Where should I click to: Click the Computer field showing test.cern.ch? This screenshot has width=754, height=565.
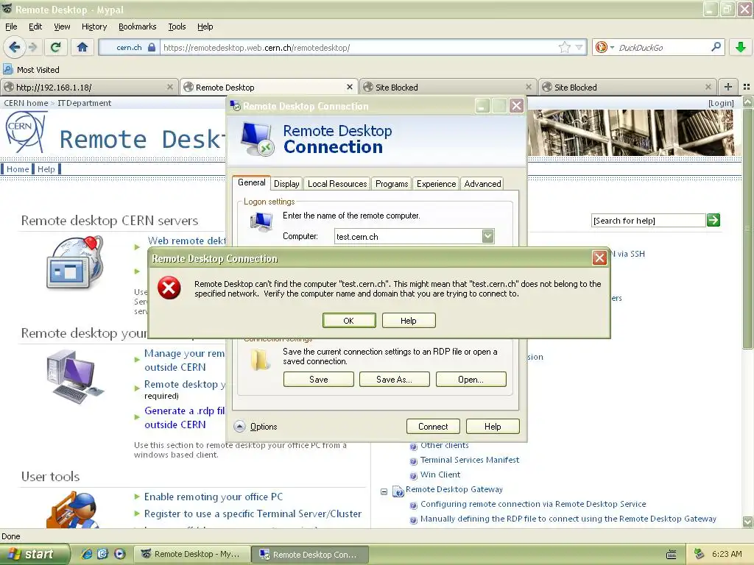[409, 236]
